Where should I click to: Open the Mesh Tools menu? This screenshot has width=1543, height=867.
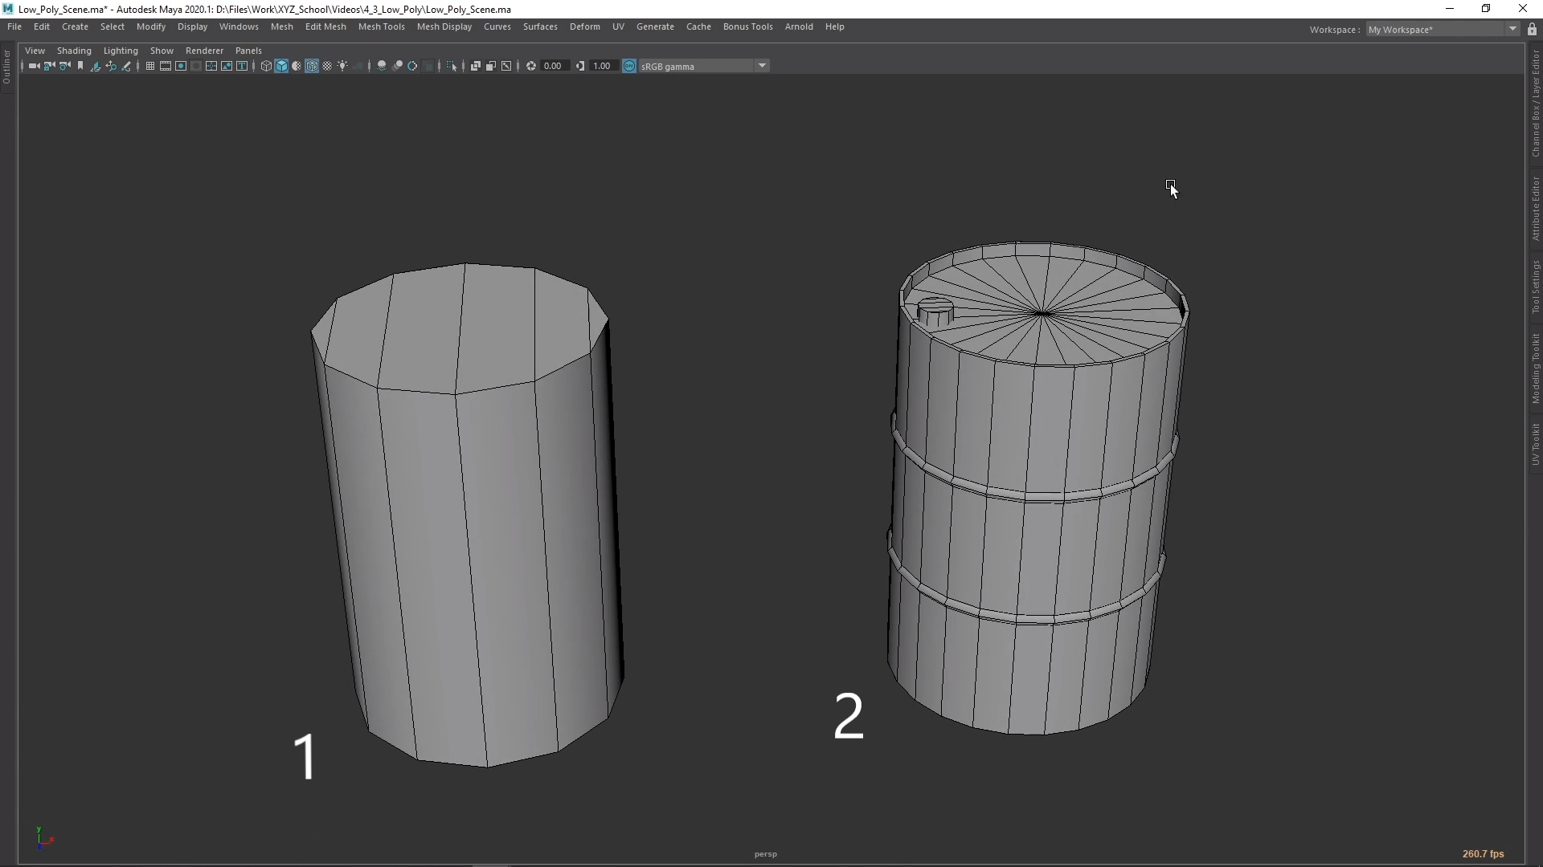click(x=381, y=26)
